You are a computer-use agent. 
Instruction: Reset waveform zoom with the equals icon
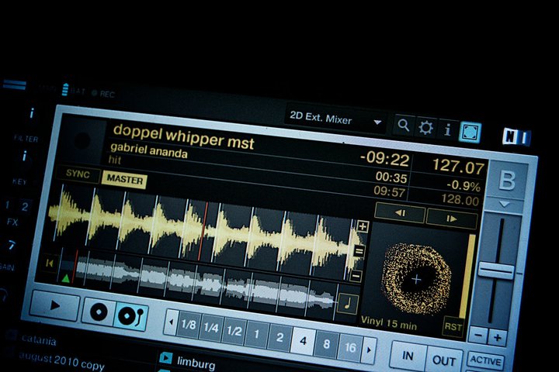[359, 251]
